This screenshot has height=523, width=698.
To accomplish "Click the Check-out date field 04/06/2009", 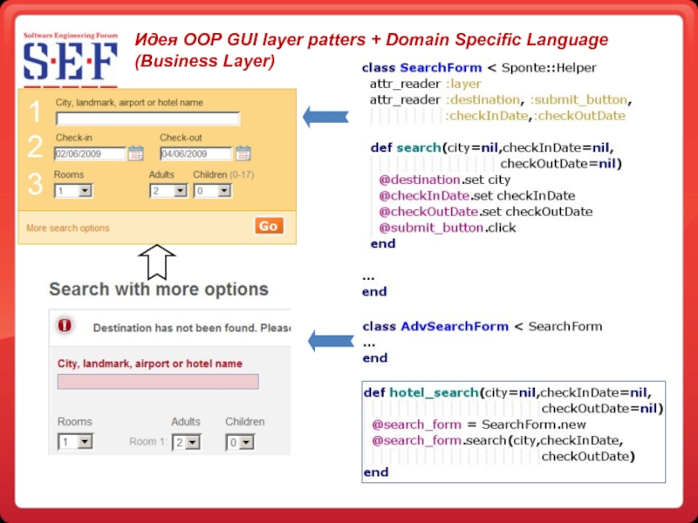I will 195,154.
